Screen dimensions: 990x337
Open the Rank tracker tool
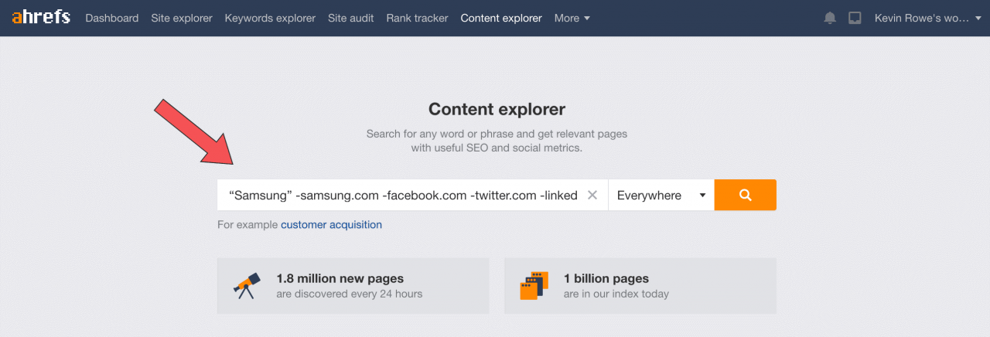(x=417, y=18)
